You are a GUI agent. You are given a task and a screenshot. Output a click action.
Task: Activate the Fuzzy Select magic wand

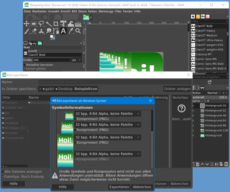click(x=49, y=24)
